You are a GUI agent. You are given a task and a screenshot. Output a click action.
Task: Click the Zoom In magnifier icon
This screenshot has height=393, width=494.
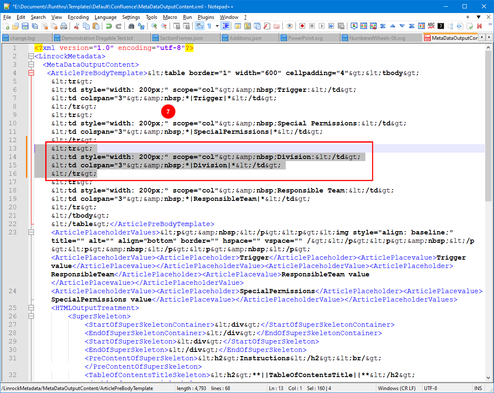tap(154, 26)
